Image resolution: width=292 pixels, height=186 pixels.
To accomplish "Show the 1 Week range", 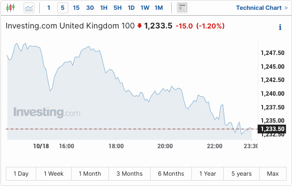I will point(53,174).
